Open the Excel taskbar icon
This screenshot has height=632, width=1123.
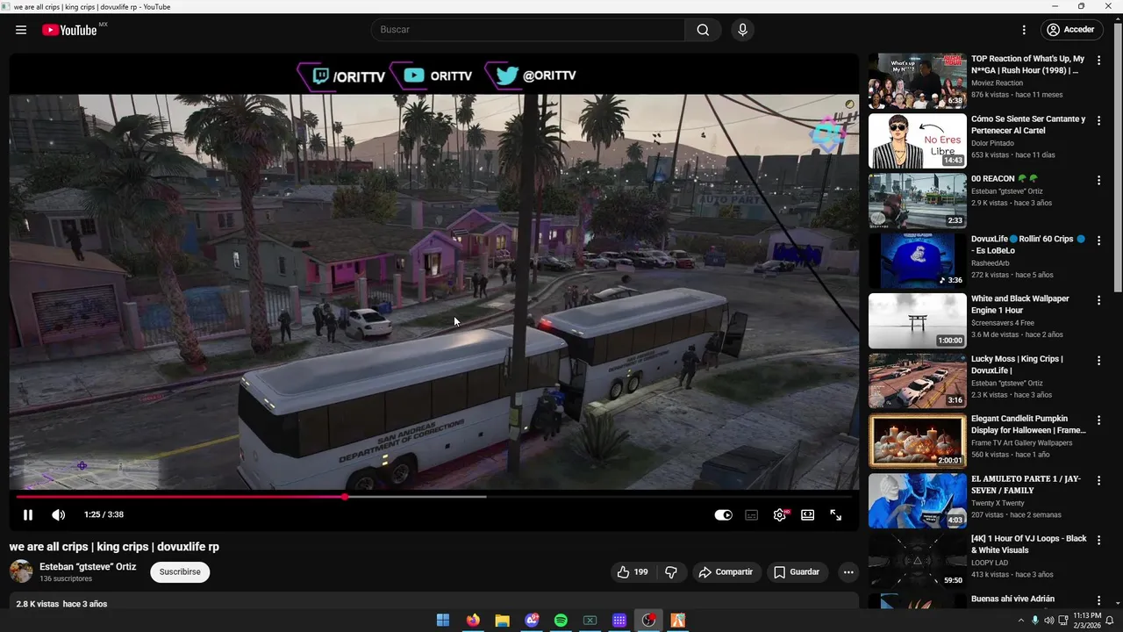[x=590, y=621]
